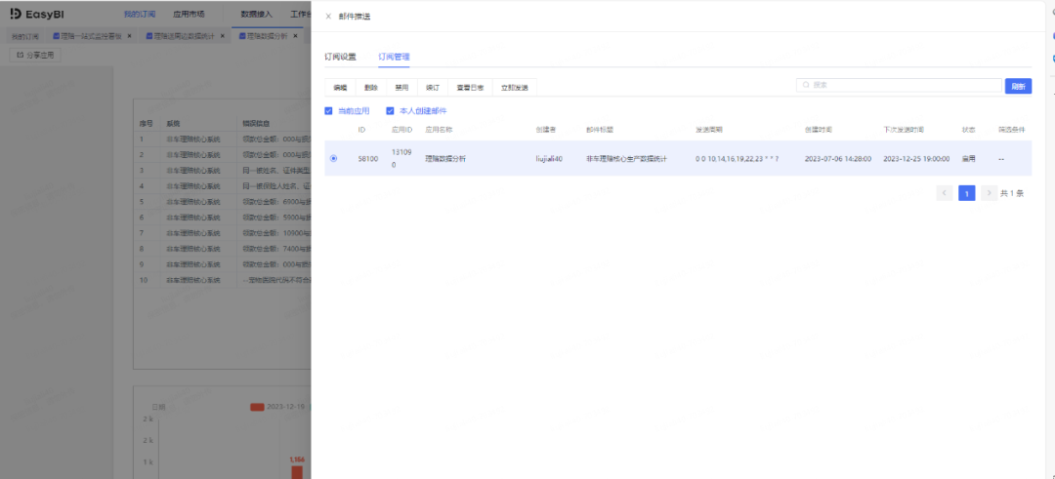Image resolution: width=1055 pixels, height=479 pixels.
Task: Uncheck the 当前应用 checkbox
Action: 328,111
